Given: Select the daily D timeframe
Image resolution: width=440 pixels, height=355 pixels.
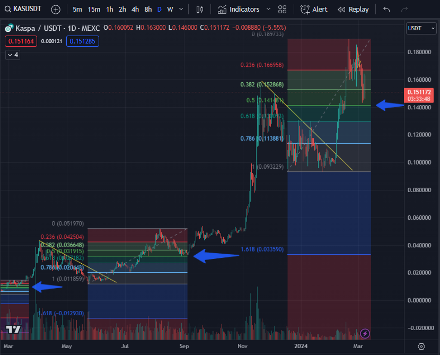Looking at the screenshot, I should 160,10.
